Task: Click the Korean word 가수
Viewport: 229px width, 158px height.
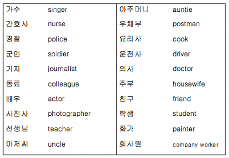Action: (13, 9)
